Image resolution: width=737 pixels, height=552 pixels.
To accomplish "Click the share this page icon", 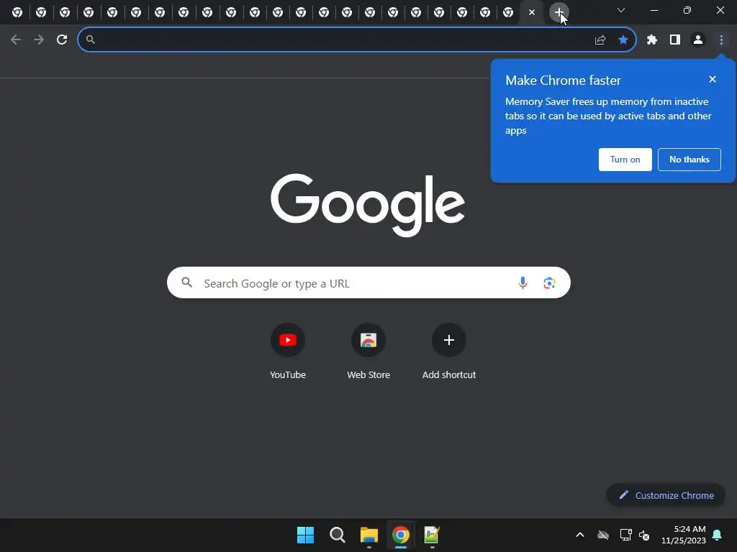I will tap(600, 40).
